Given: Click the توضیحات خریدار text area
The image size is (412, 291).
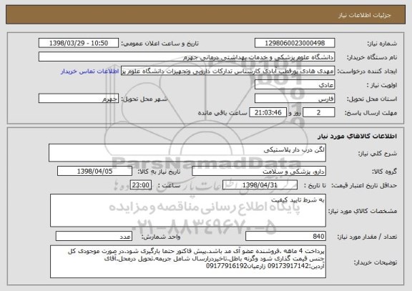Looking at the screenshot, I should [x=188, y=262].
